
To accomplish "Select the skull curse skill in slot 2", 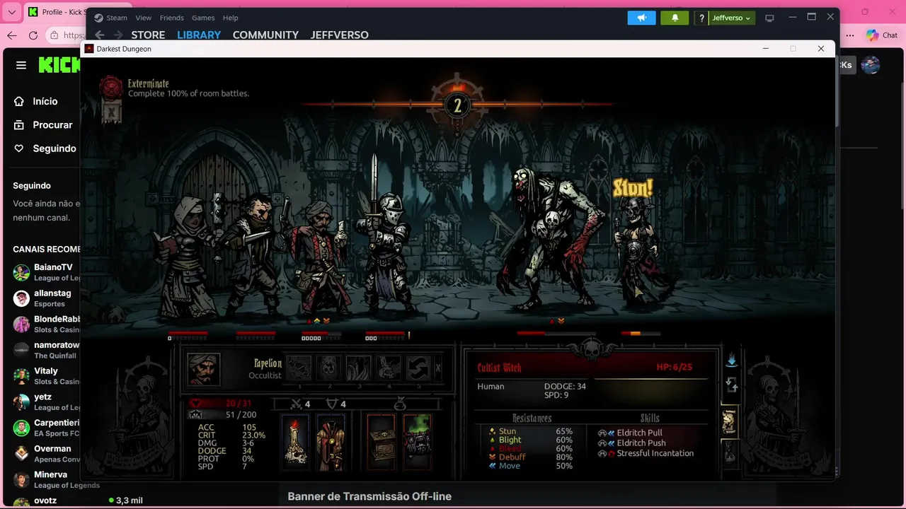I will coord(328,368).
